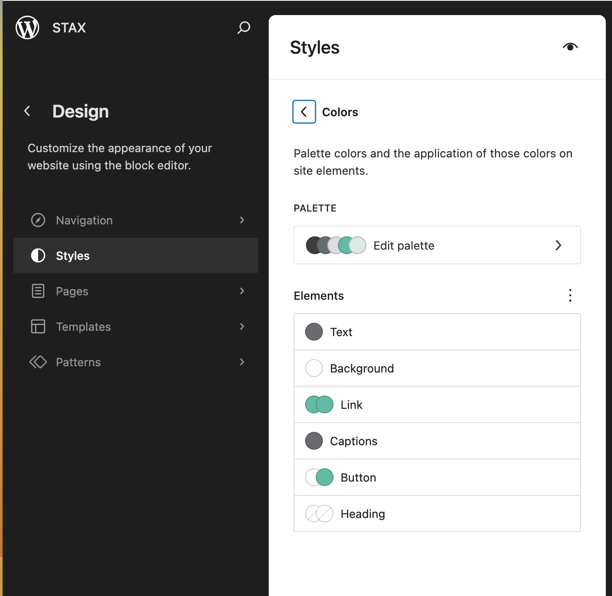Expand the Pages chevron

242,291
